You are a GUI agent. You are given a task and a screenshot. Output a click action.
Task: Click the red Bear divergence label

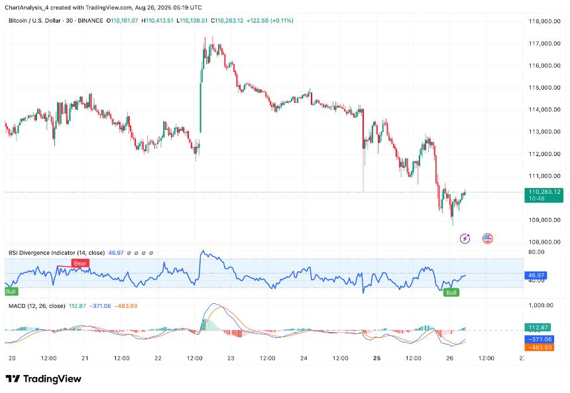80,264
